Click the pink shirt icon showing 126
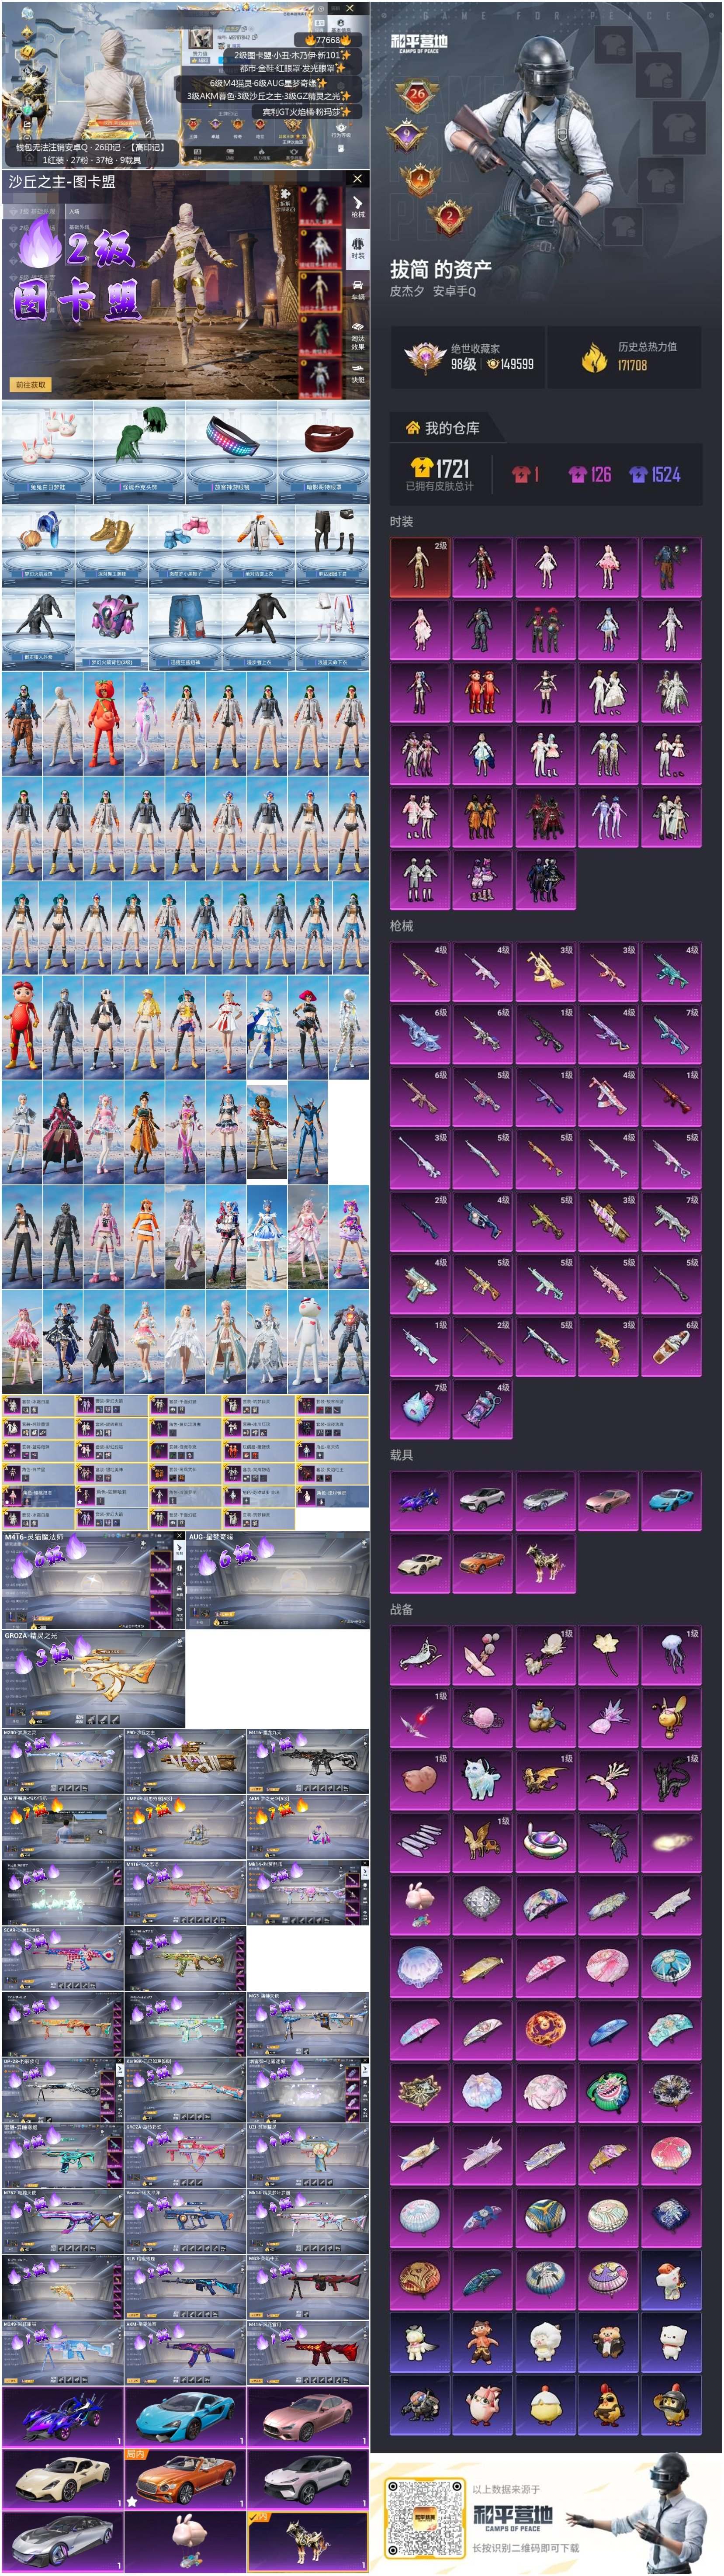 577,474
